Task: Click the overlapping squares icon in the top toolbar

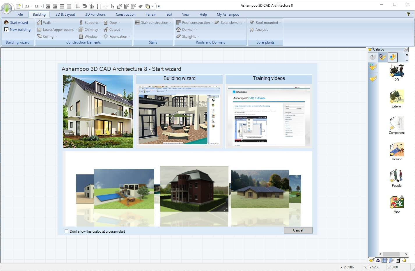Action: click(x=120, y=6)
